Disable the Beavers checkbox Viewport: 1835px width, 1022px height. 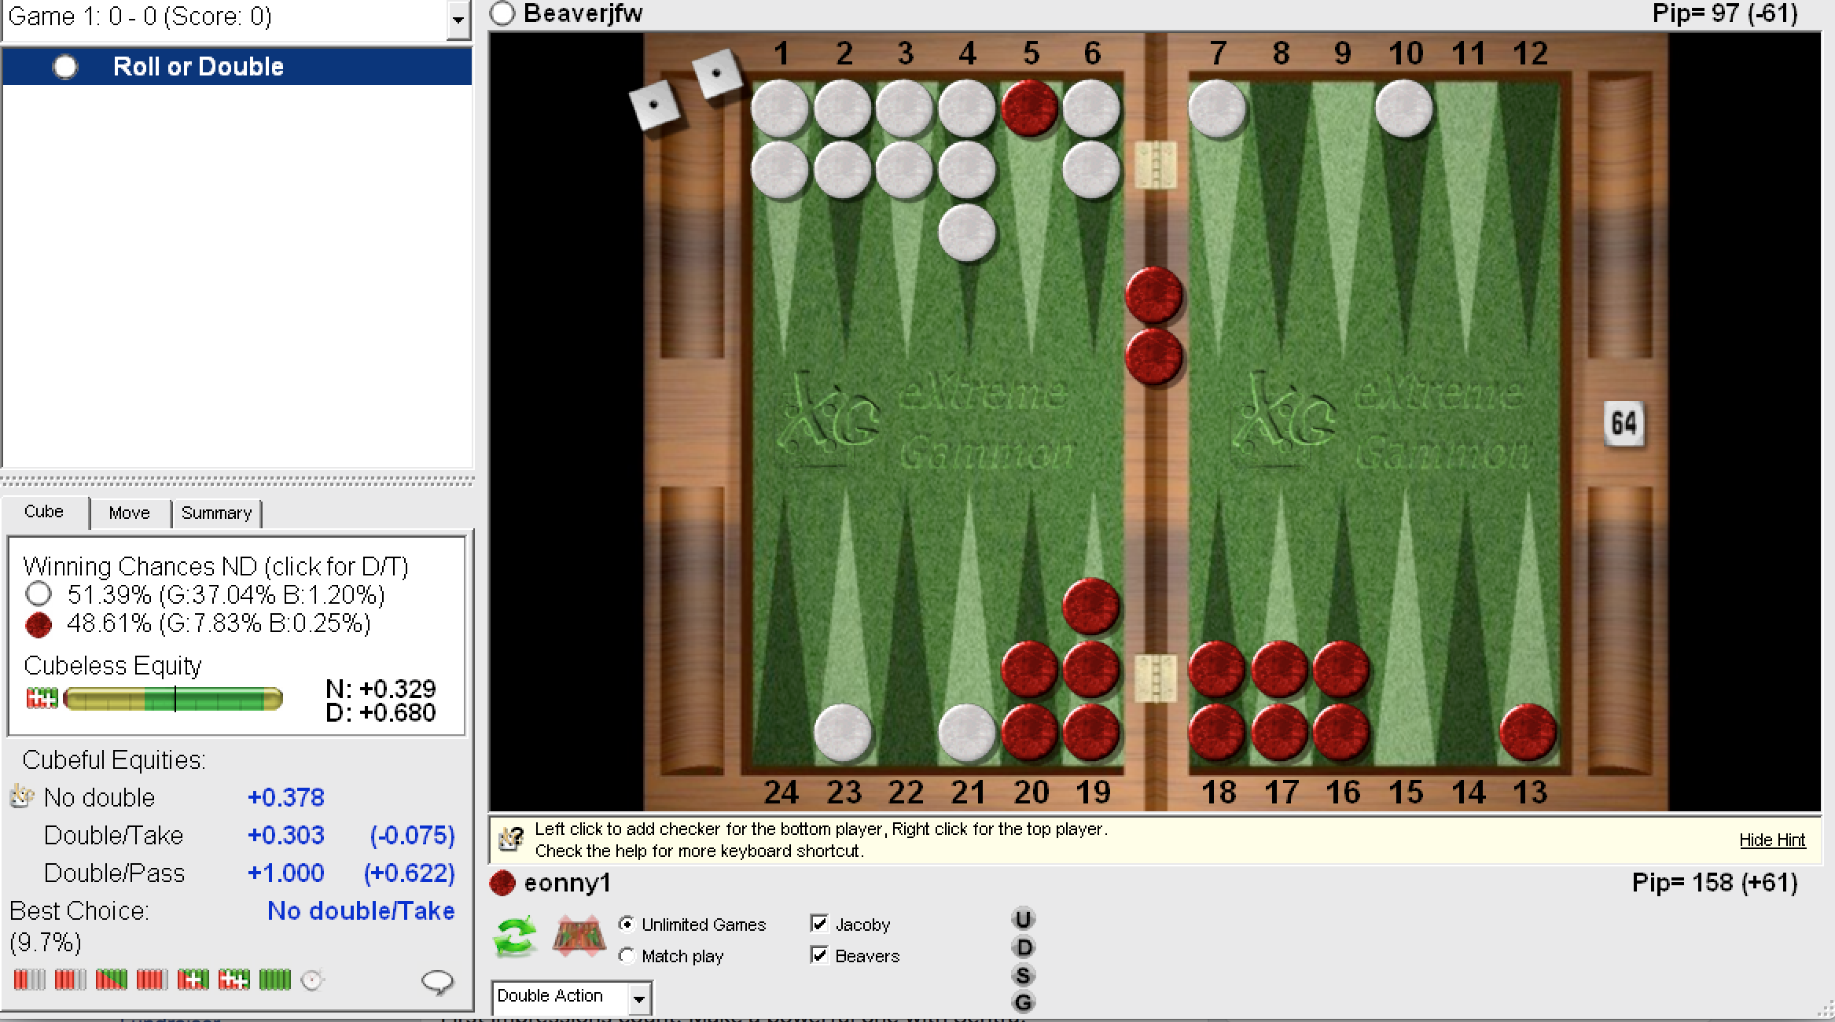point(820,956)
